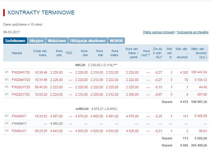Screen dimensions: 212x150
Task: Open chart icon for FW20Z1720
Action: pos(7,94)
